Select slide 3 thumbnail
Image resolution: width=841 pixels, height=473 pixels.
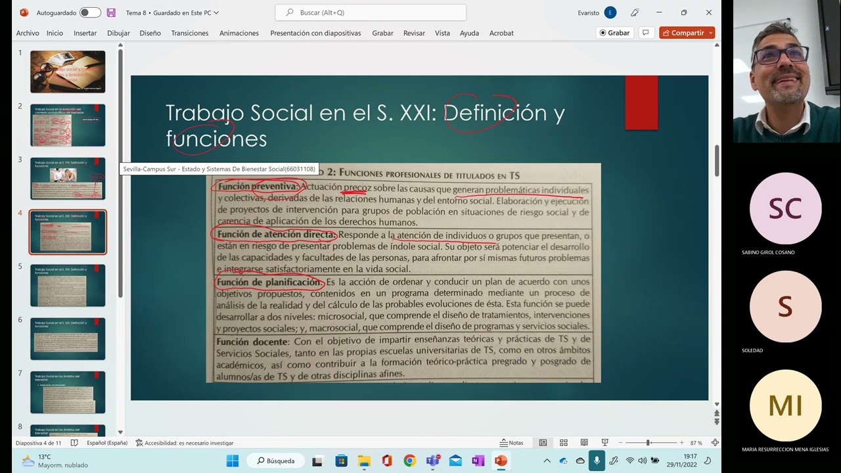68,178
